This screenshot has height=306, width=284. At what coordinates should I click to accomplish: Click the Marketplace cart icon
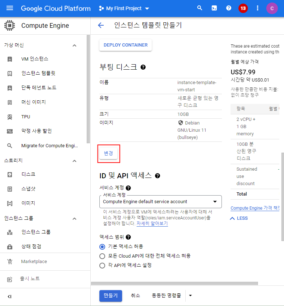click(x=10, y=262)
